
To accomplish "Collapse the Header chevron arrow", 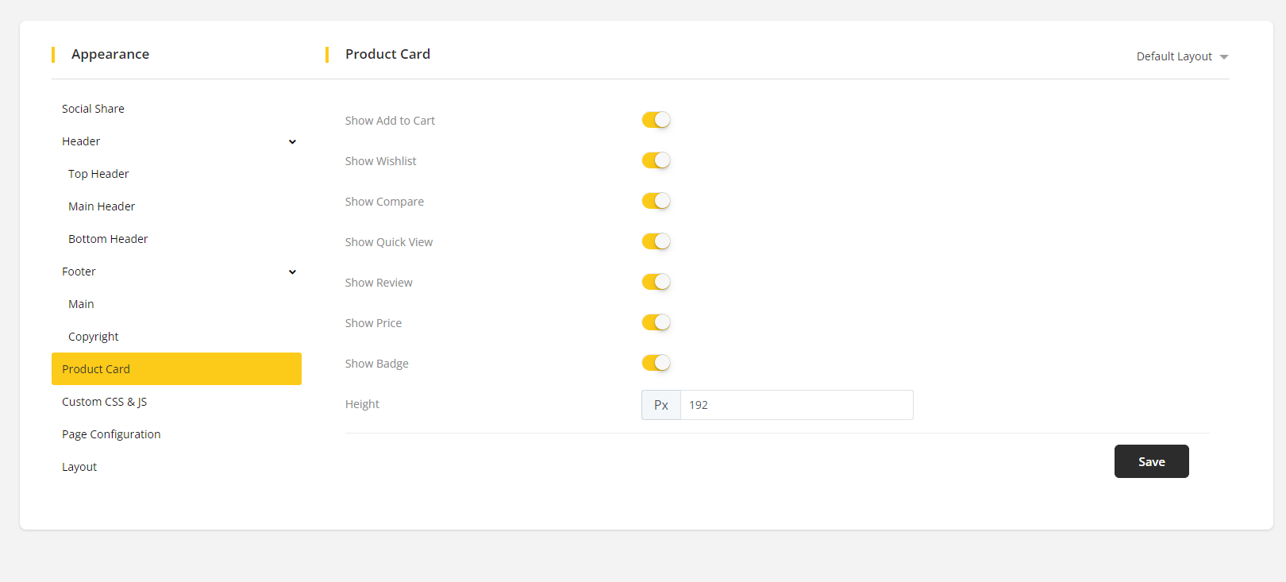I will pos(292,142).
